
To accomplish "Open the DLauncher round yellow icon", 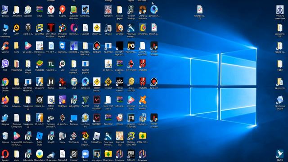I will (x=40, y=154).
